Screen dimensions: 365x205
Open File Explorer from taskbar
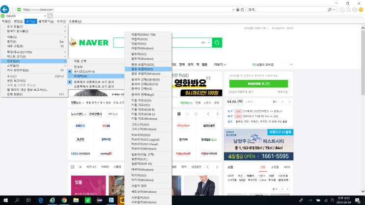[x=76, y=200]
